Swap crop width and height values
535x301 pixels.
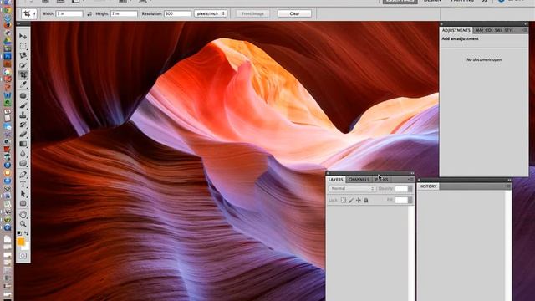coord(89,14)
